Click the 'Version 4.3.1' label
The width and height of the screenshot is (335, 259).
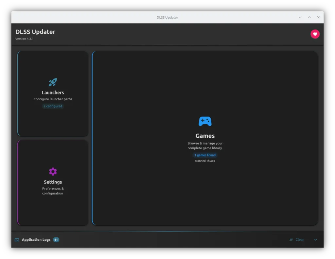click(x=24, y=39)
